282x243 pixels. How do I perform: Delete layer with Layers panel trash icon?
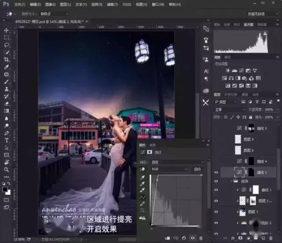pyautogui.click(x=271, y=238)
